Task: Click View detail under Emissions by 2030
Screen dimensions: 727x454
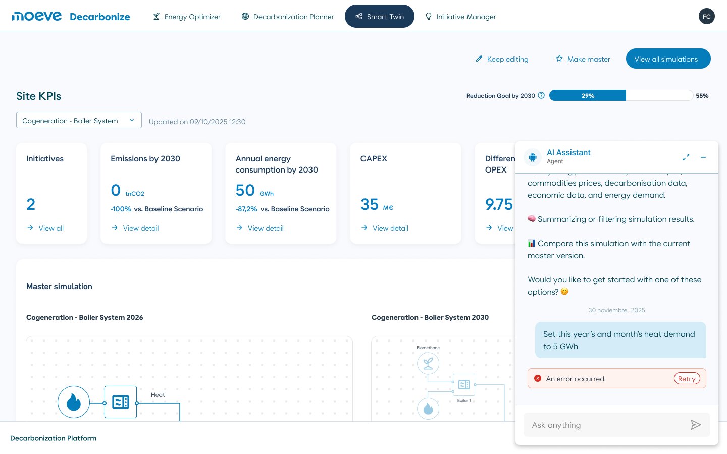Action: (135, 228)
